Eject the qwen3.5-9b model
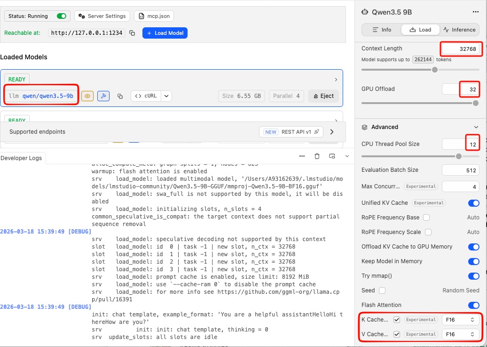Viewport: 487px width, 347px height. (324, 96)
